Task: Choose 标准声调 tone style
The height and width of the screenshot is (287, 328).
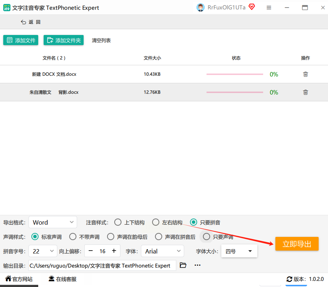Action: (x=46, y=237)
